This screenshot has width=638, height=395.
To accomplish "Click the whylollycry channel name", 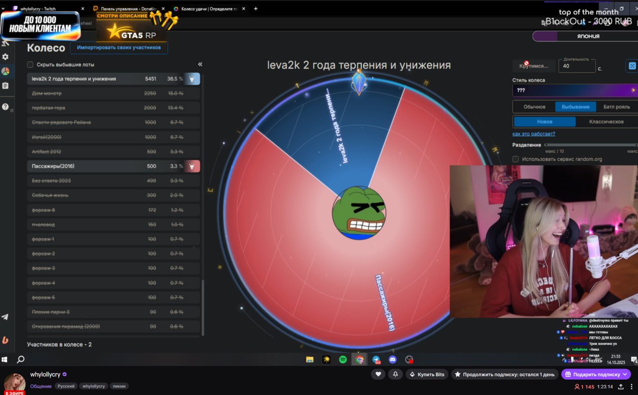I will (45, 374).
